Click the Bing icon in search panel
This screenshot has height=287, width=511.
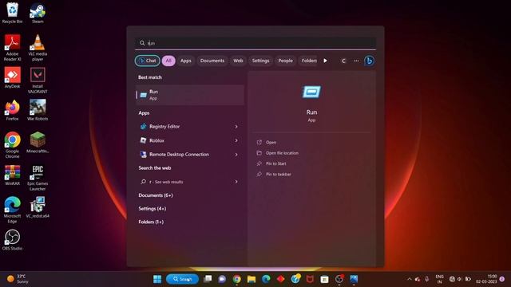pos(369,61)
